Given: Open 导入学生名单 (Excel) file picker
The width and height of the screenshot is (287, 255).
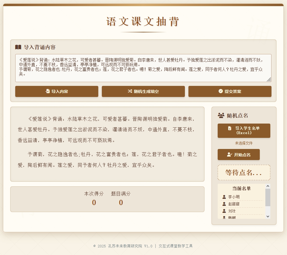Looking at the screenshot, I should point(244,131).
